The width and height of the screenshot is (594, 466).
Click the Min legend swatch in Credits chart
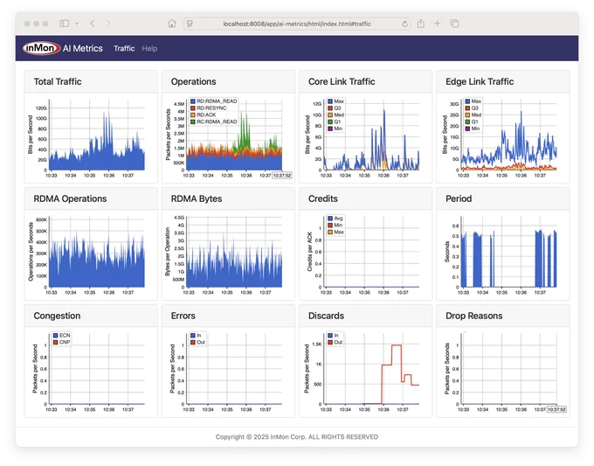[x=330, y=226]
